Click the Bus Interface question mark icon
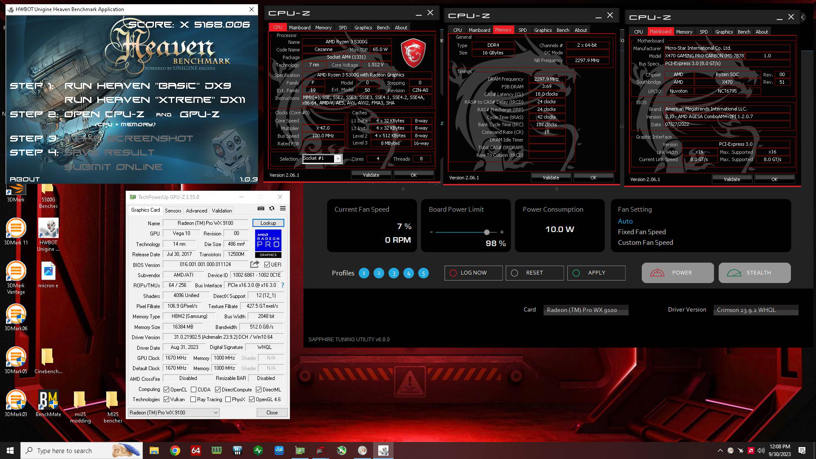The height and width of the screenshot is (459, 816). (x=283, y=285)
